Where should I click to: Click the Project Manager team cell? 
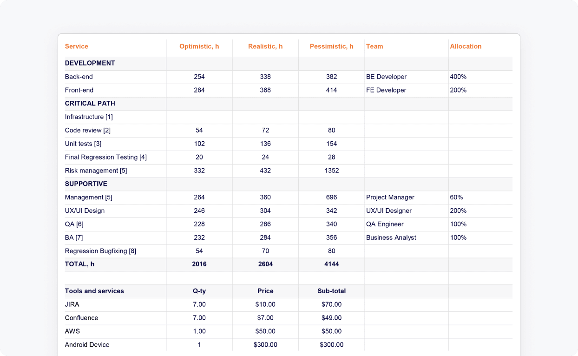[x=390, y=198]
